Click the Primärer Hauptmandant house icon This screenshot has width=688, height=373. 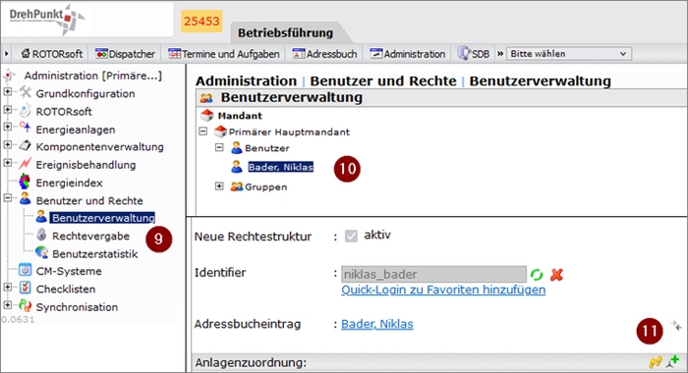click(220, 132)
